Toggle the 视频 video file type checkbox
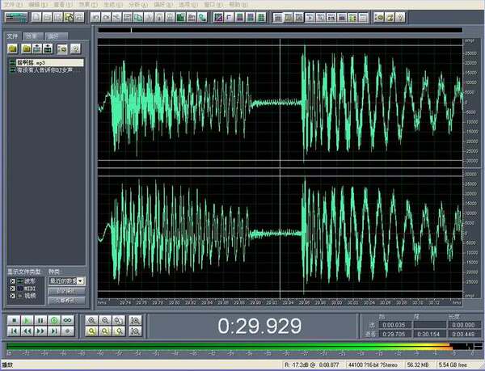The height and width of the screenshot is (371, 485). [x=11, y=297]
